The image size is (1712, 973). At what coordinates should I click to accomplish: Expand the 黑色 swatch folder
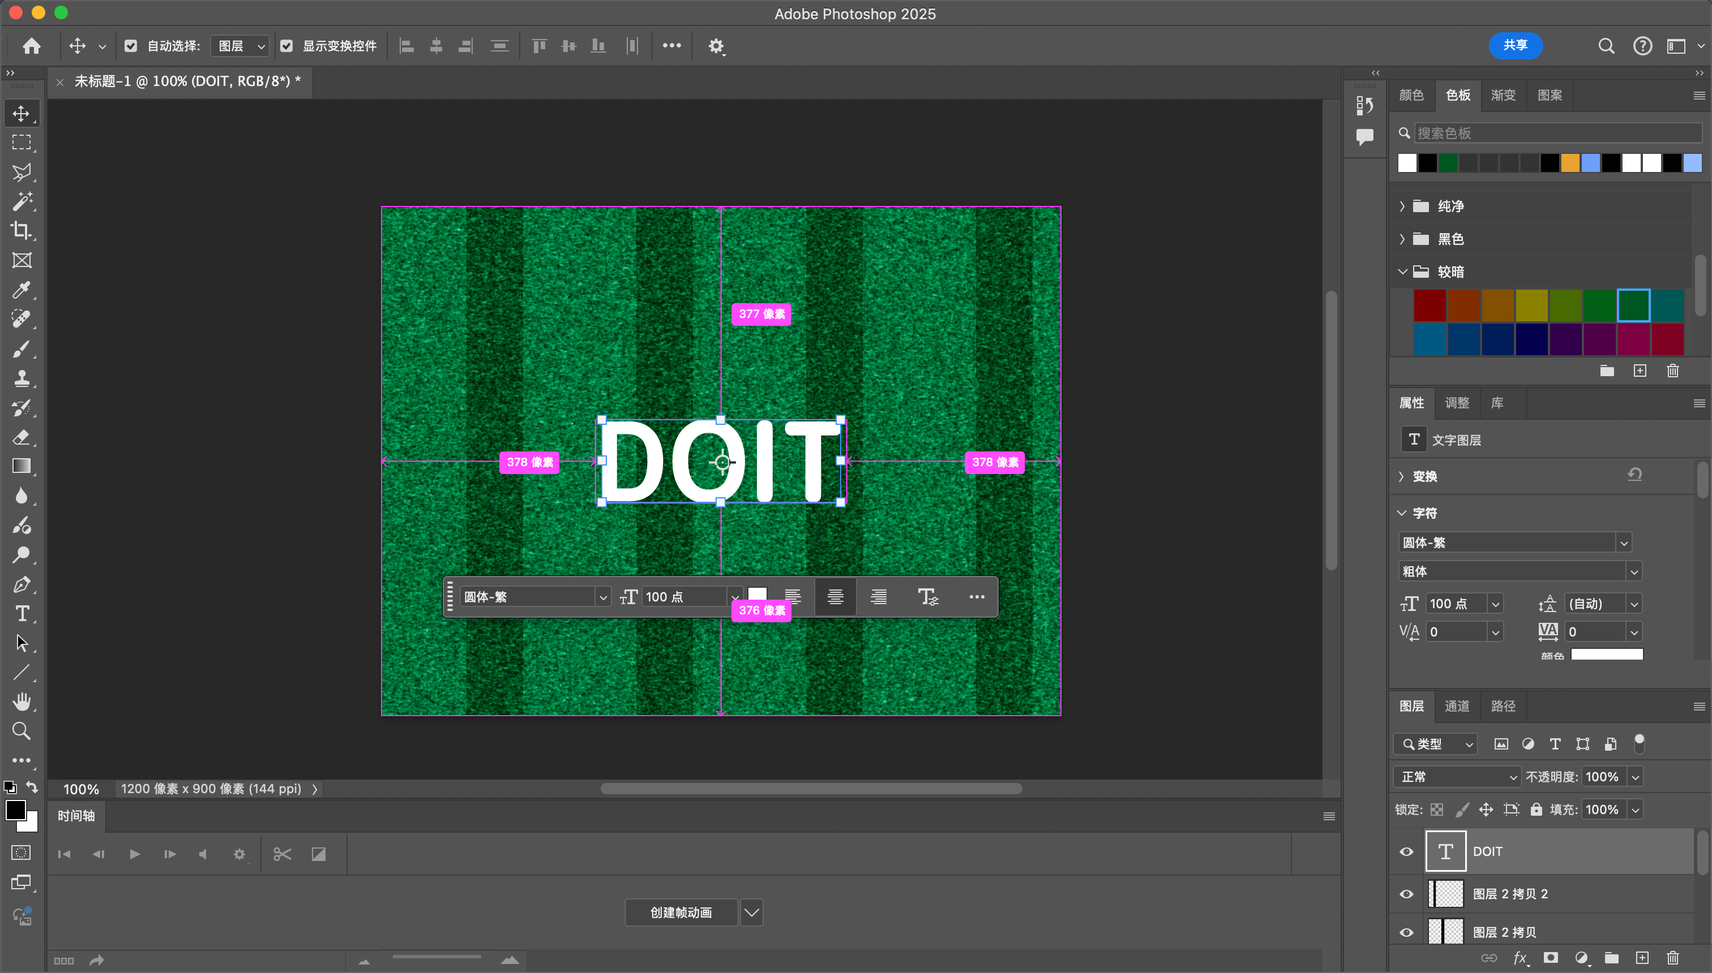tap(1402, 239)
